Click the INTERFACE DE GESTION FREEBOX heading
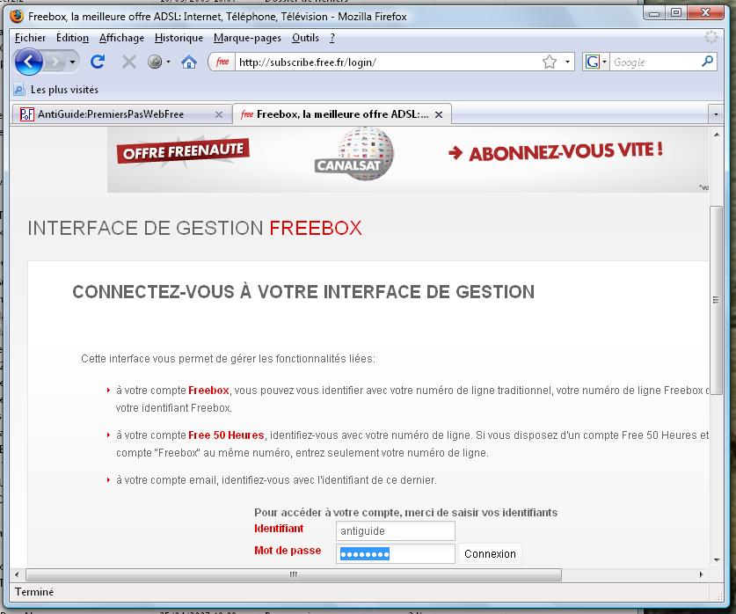This screenshot has height=614, width=736. pos(195,228)
